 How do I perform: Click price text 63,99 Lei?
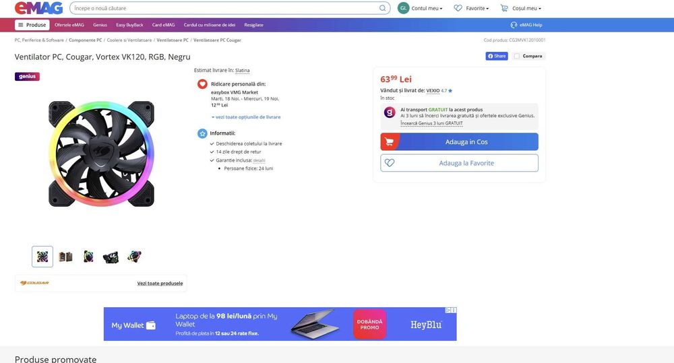click(396, 79)
